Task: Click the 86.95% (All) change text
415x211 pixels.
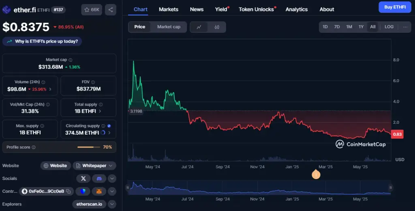Action: [x=71, y=27]
